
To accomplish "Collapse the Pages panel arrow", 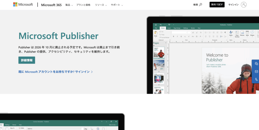I will click(x=166, y=43).
